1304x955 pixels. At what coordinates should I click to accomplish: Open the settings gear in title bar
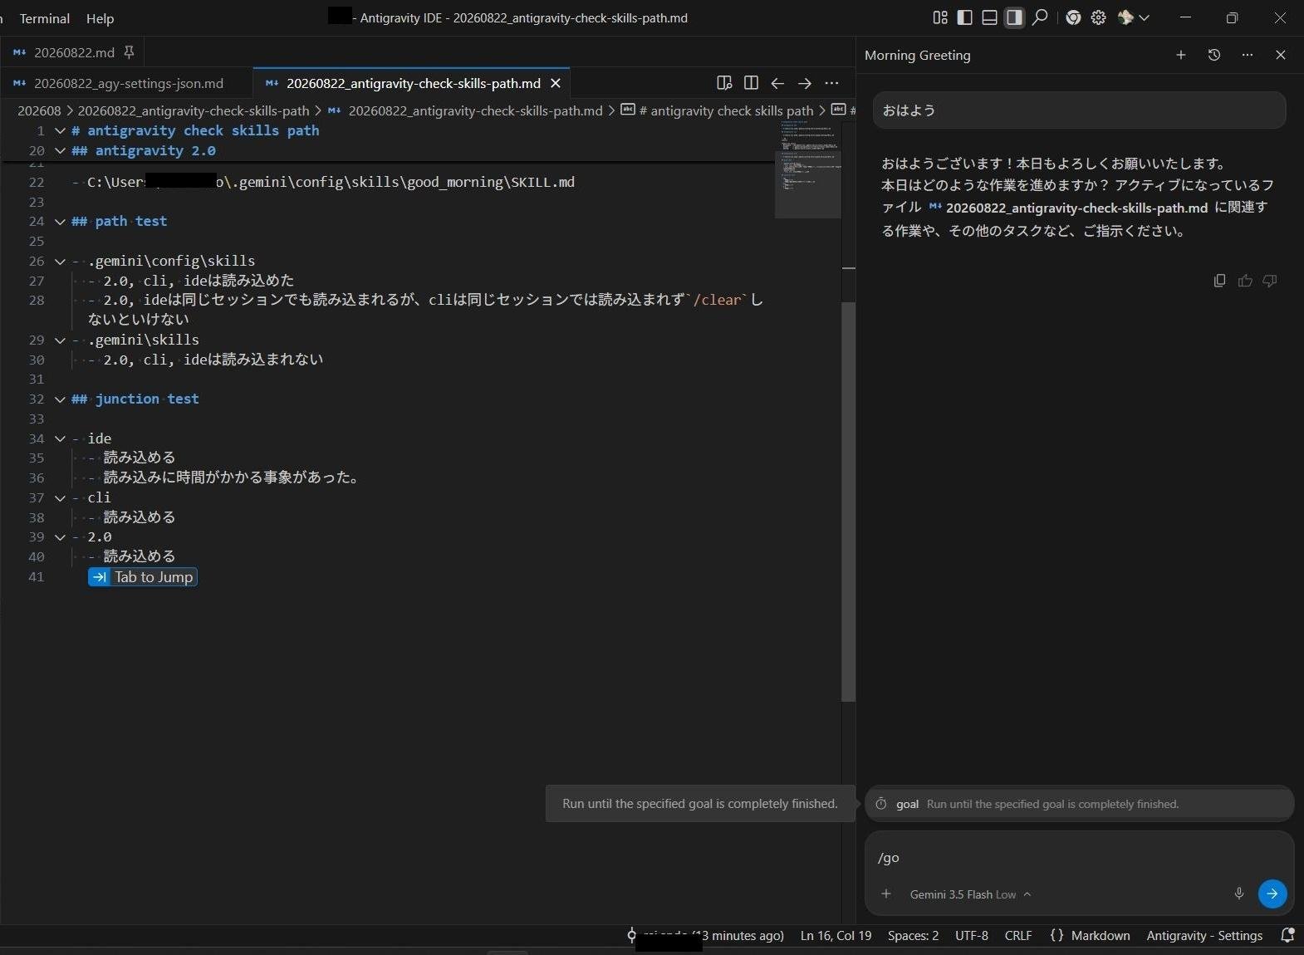[1098, 17]
